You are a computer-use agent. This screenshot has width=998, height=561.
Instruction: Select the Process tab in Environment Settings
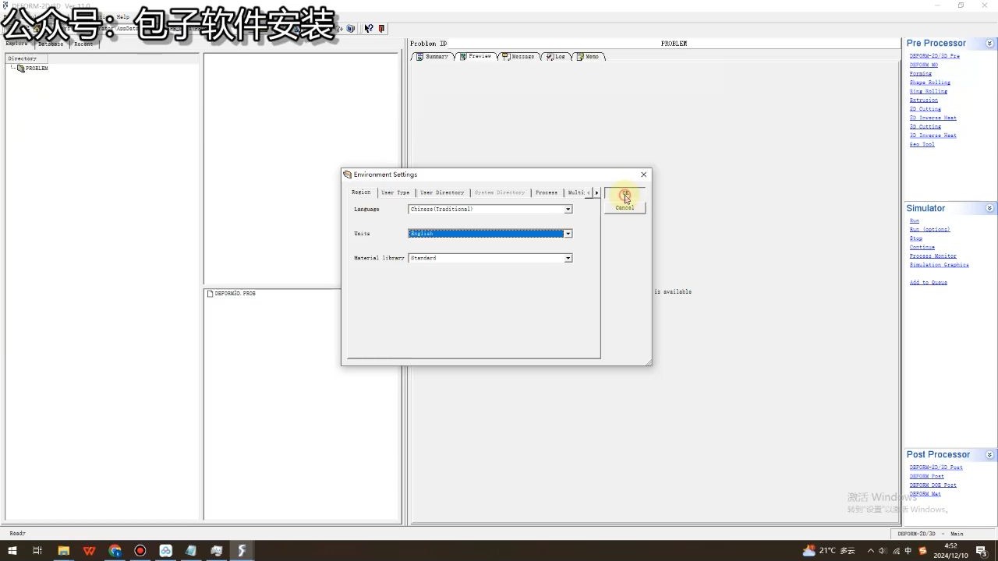[547, 192]
